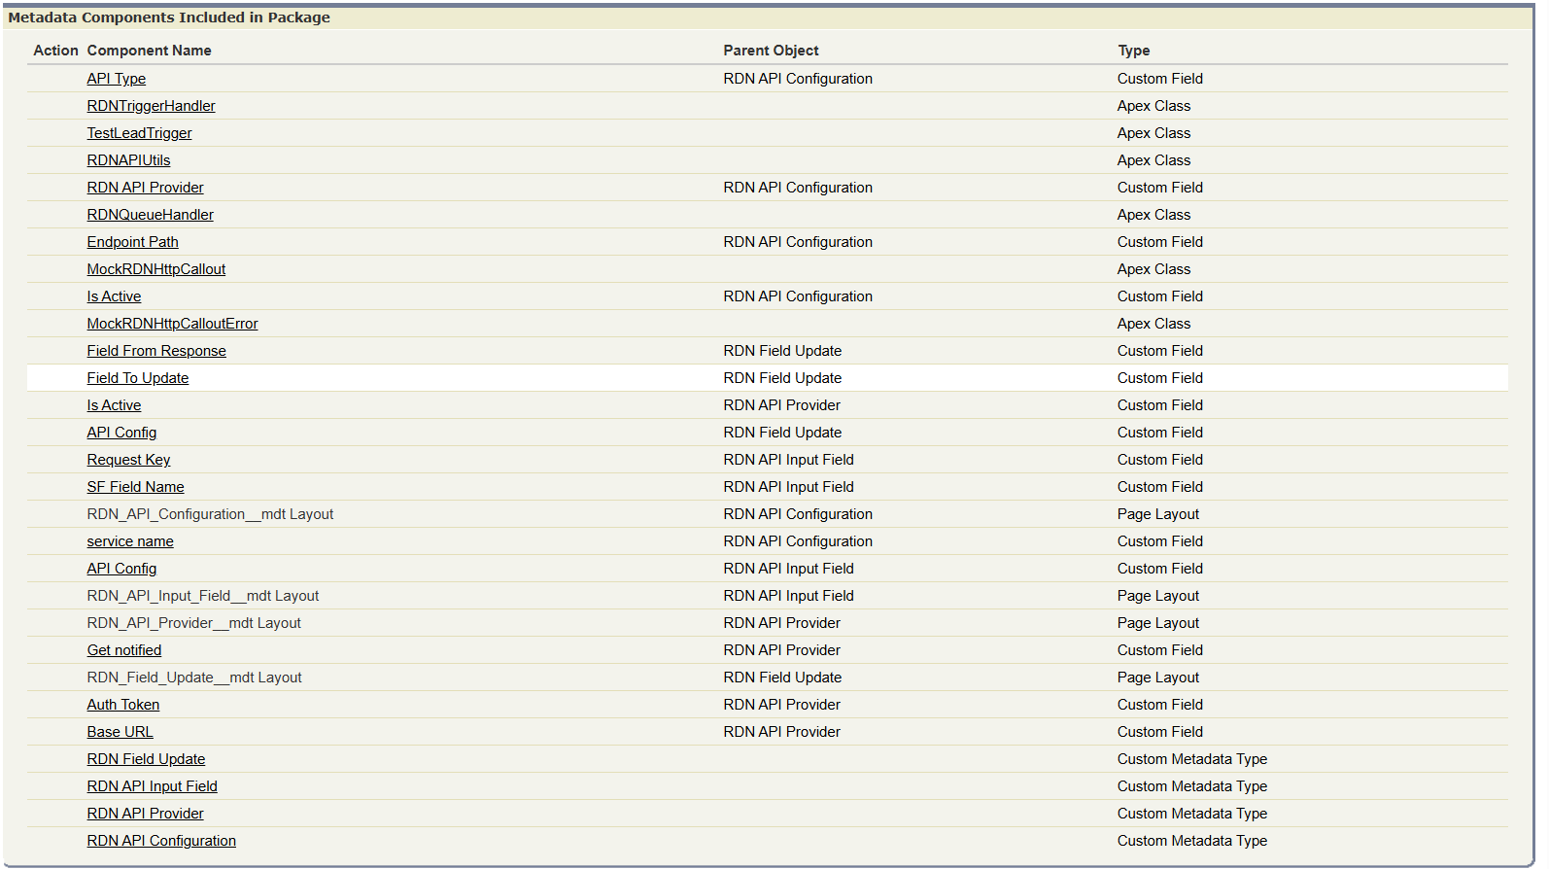Click the RDN API Input Field link

[x=152, y=786]
